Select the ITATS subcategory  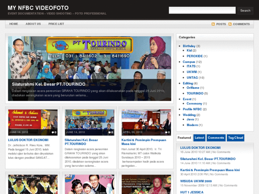191,66
